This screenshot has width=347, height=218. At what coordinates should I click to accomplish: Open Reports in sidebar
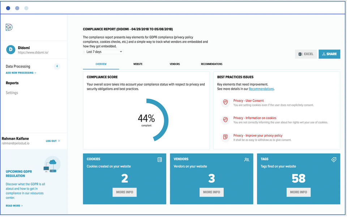pos(12,83)
